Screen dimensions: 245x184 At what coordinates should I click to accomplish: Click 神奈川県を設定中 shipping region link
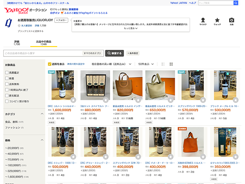point(76,64)
